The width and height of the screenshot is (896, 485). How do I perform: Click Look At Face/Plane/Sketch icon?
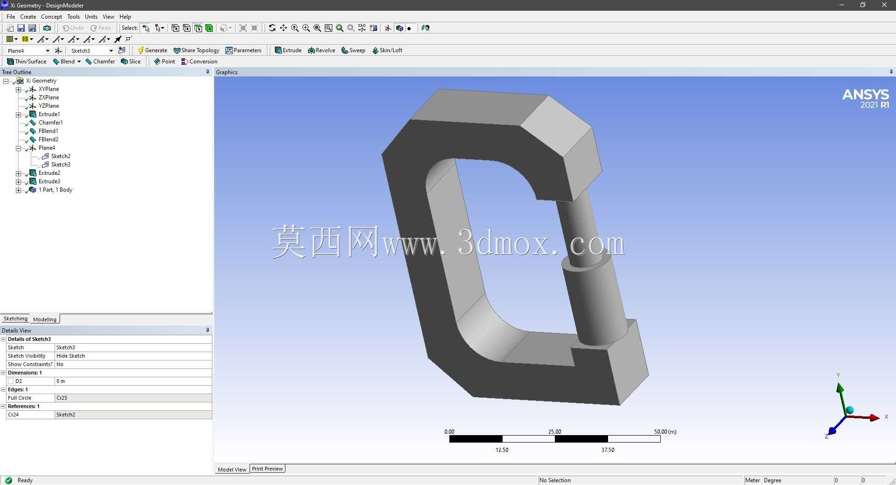pos(425,28)
